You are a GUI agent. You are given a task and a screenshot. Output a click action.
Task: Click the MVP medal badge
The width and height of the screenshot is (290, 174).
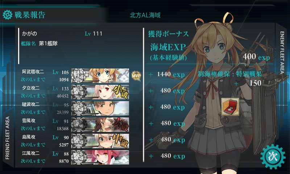click(x=136, y=76)
